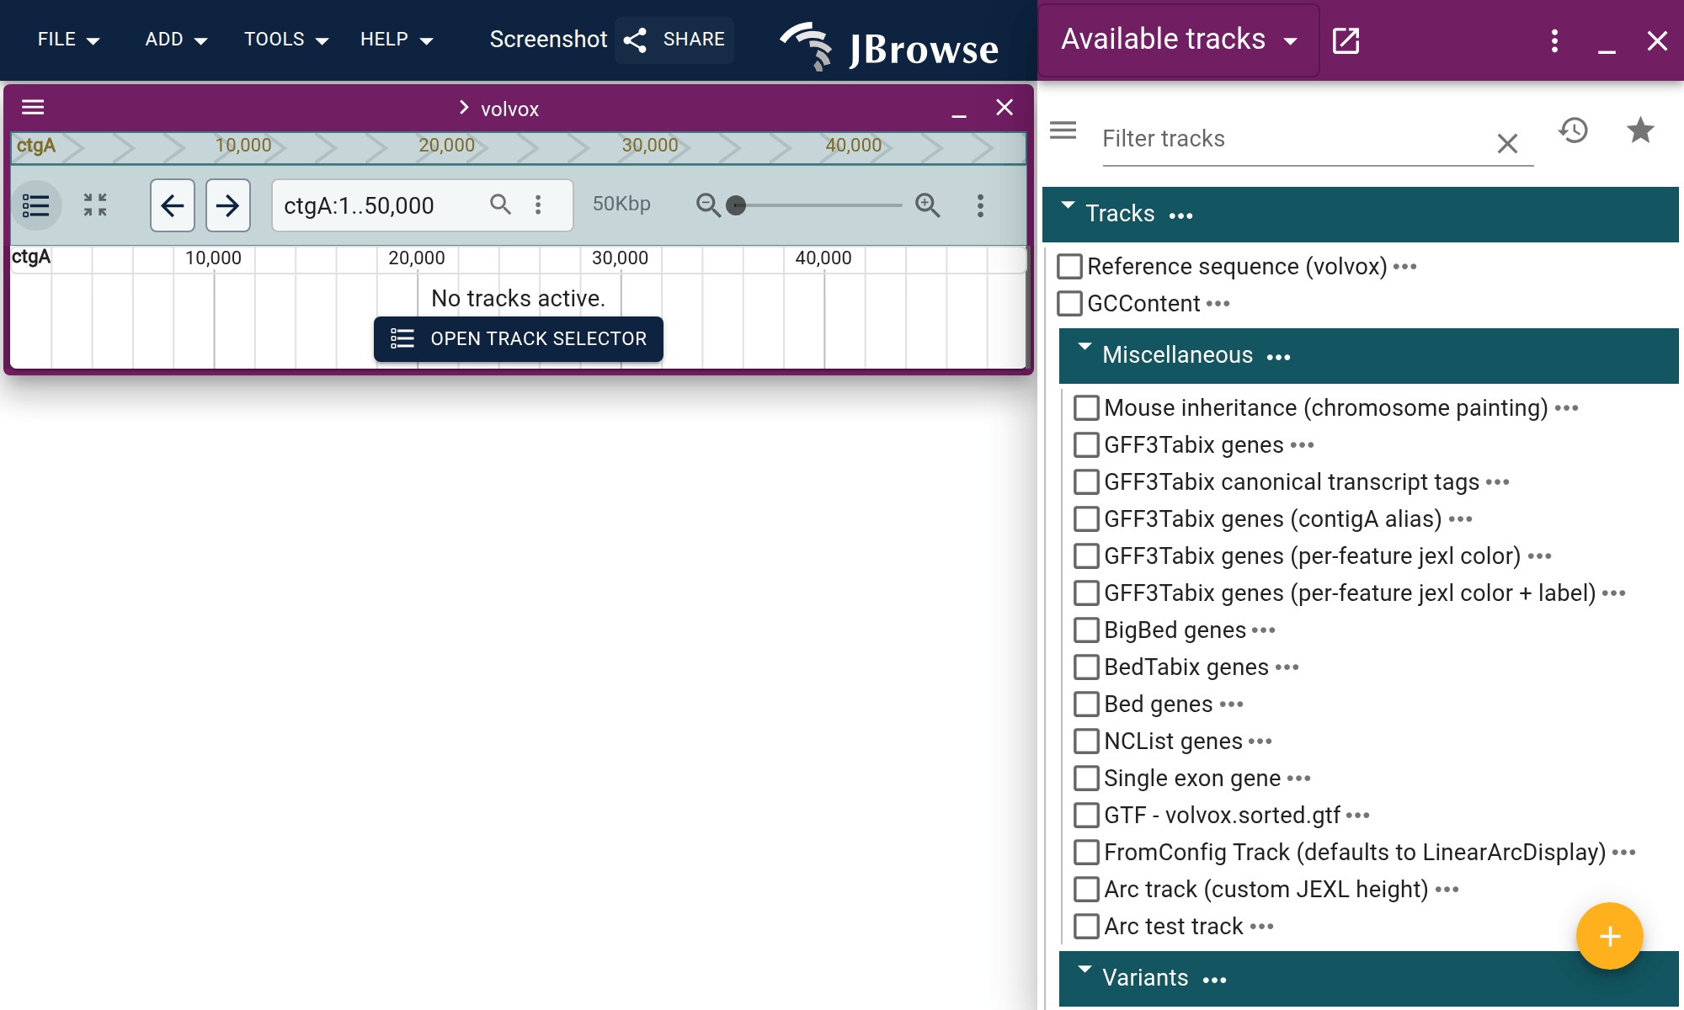Show favorite tracks star
Screen dimensions: 1684x1010
(1639, 130)
